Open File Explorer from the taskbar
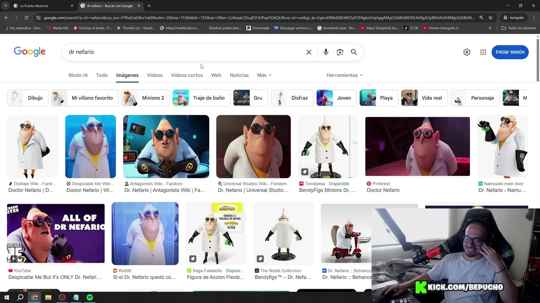Viewport: 540px width, 303px height. pos(48,298)
